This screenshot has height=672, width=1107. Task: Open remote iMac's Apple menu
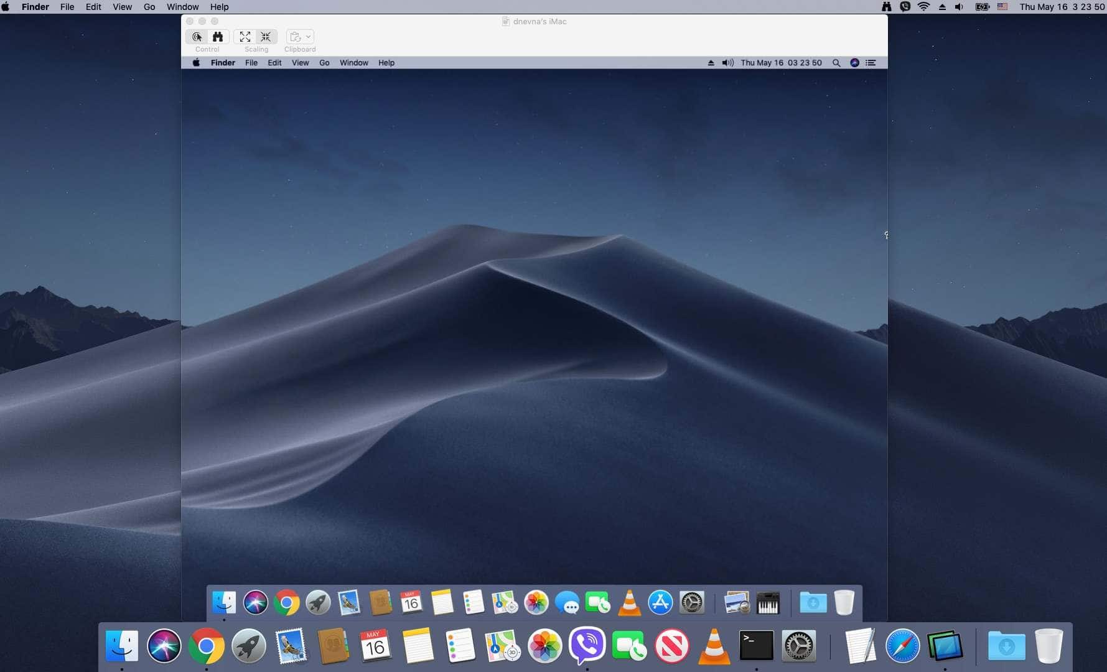click(x=196, y=63)
